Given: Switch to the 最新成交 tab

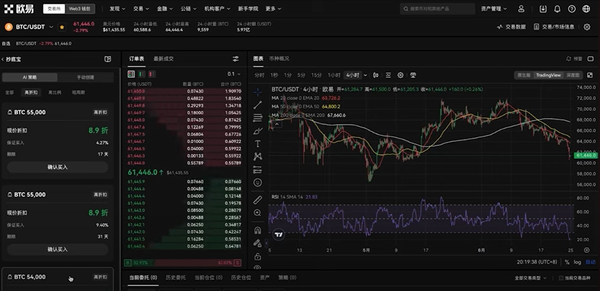Looking at the screenshot, I should coord(164,59).
